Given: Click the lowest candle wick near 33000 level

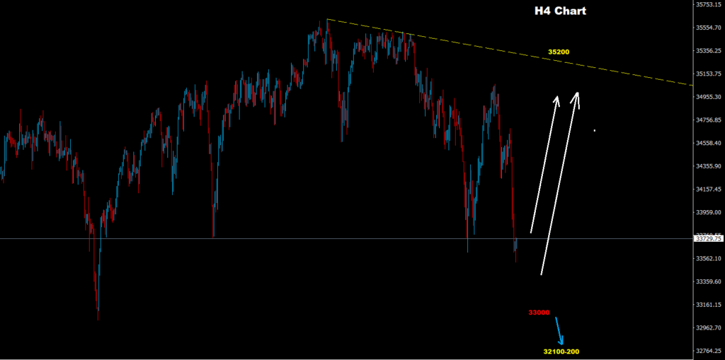Looking at the screenshot, I should coord(98,301).
